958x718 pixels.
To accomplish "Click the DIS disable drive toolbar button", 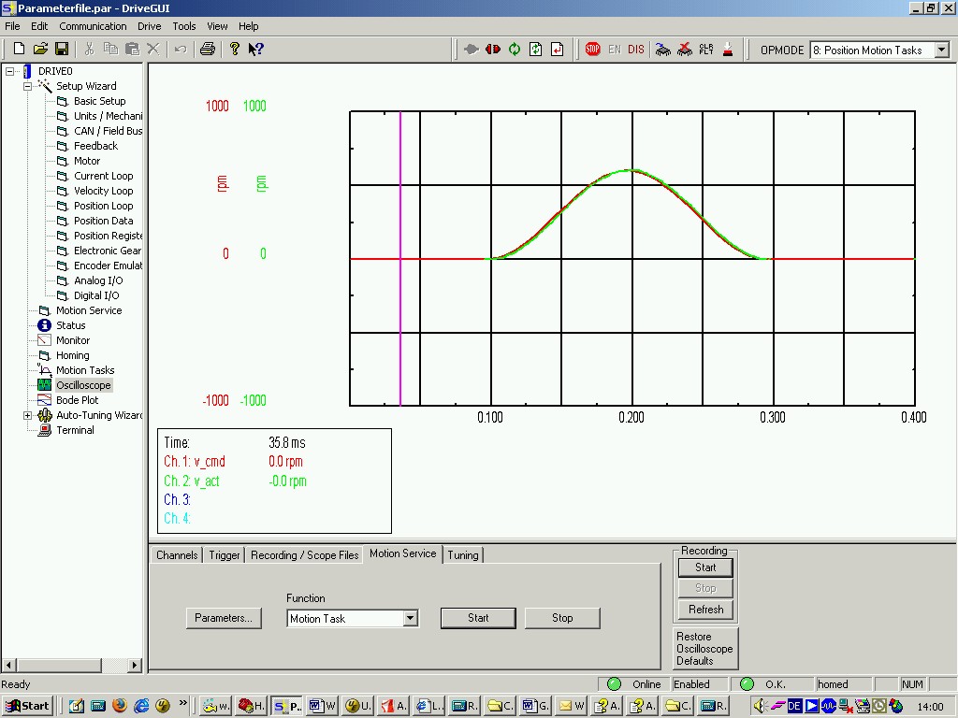I will point(636,50).
